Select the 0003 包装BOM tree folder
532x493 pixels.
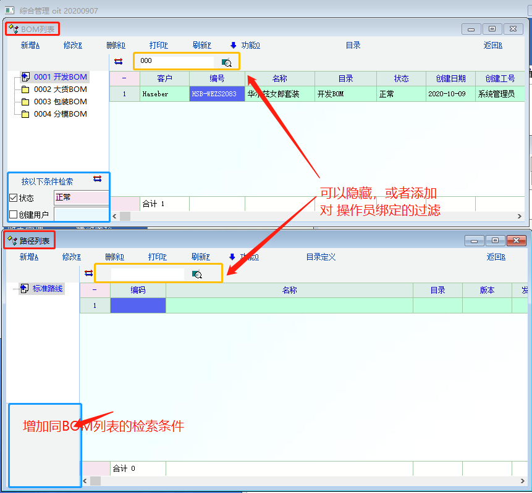(60, 102)
